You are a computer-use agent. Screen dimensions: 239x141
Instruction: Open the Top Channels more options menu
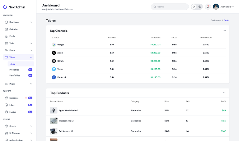pyautogui.click(x=224, y=30)
